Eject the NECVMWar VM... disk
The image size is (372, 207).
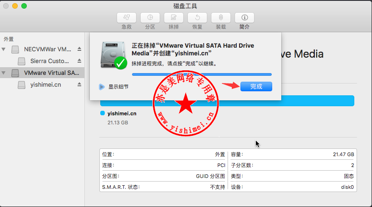[79, 49]
